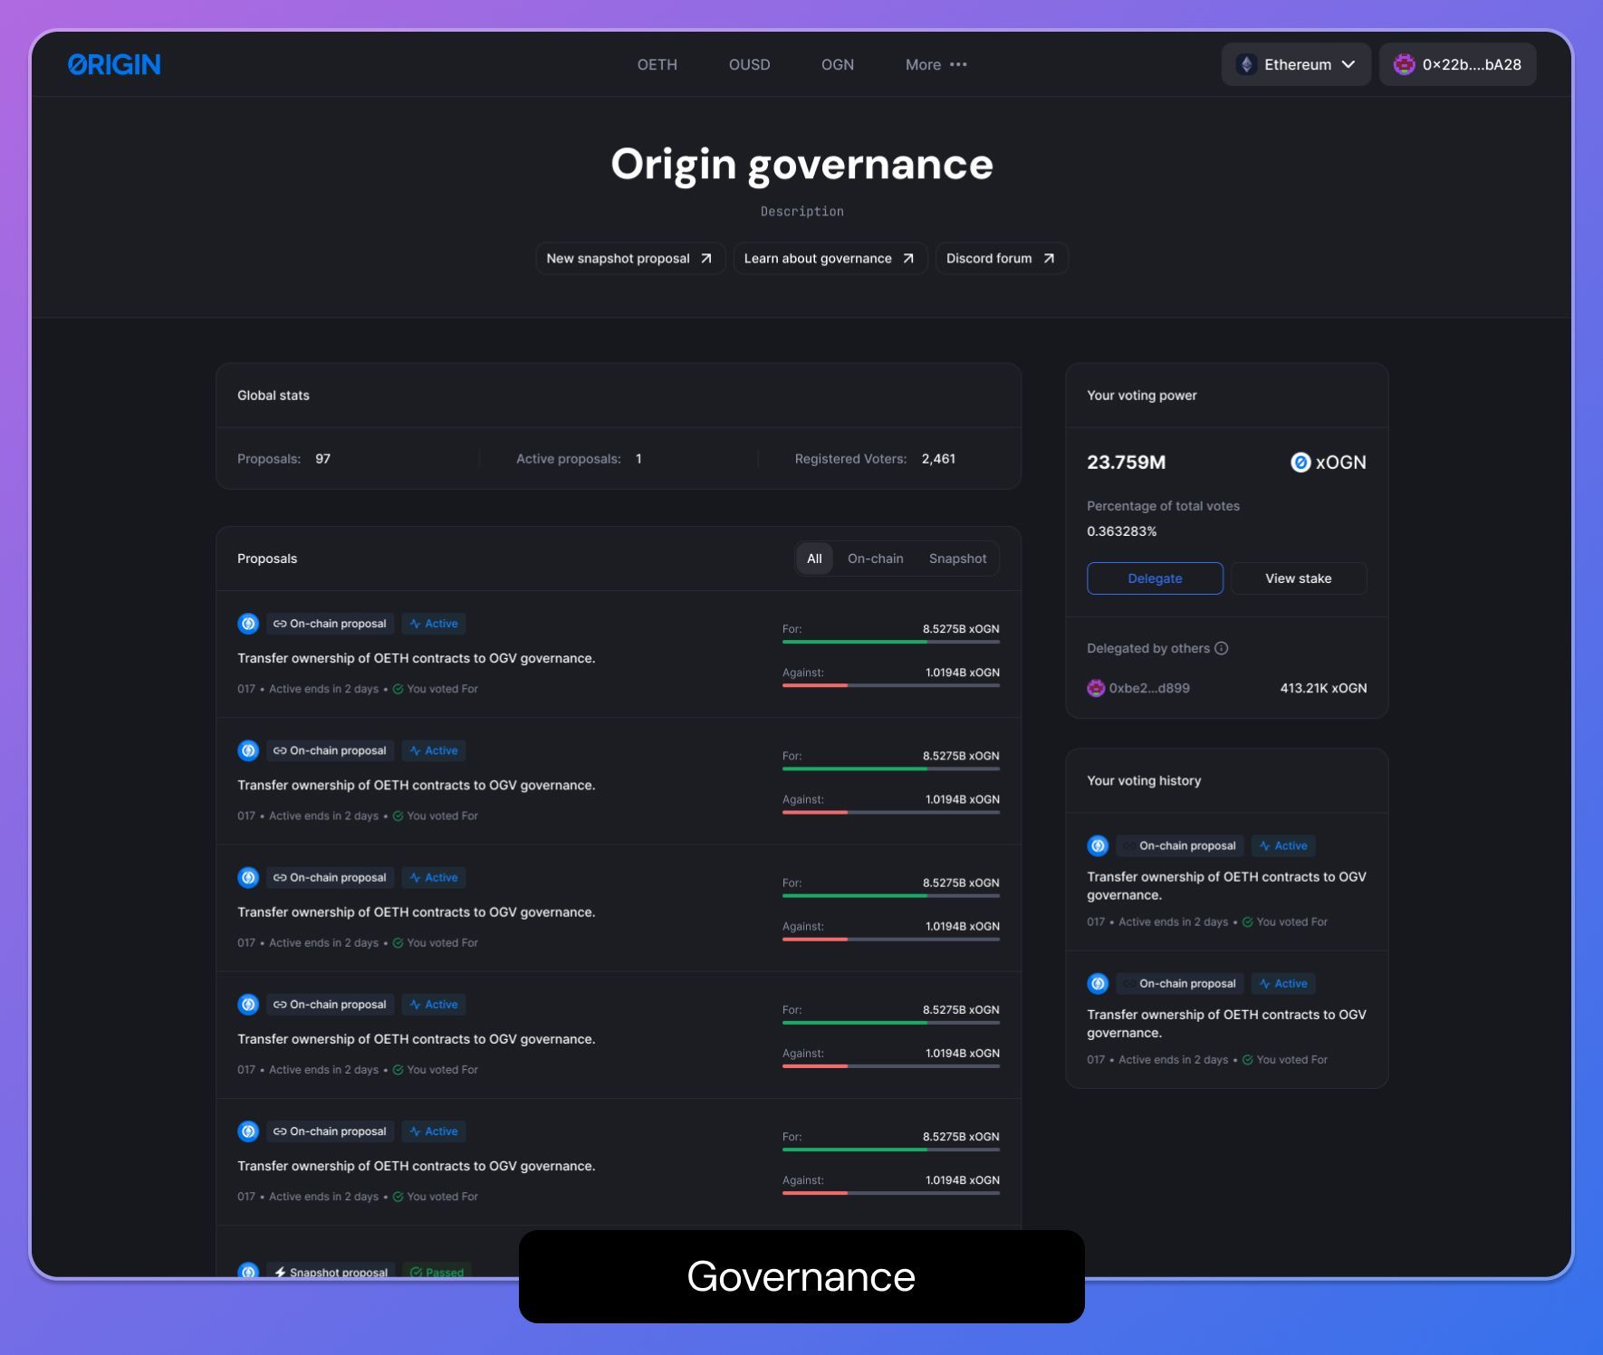Click arrow icon on Learn about governance
1603x1355 pixels.
coord(908,258)
